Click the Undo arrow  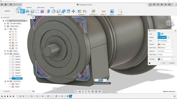click(x=15, y=4)
